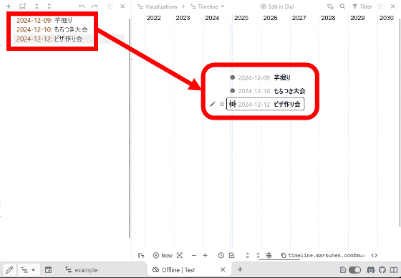Click the timeline panel drag-handle dots

(380, 6)
